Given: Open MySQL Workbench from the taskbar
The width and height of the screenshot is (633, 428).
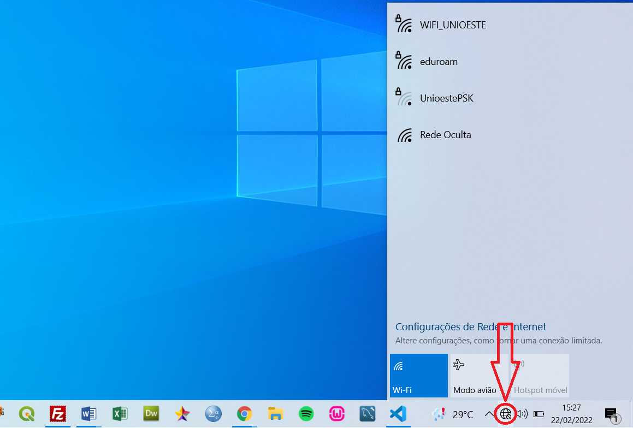Looking at the screenshot, I should click(368, 414).
